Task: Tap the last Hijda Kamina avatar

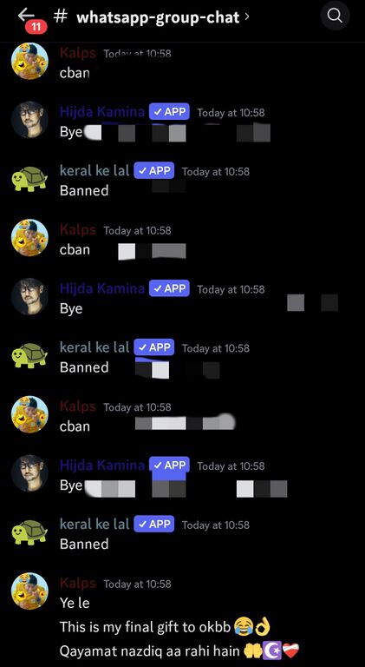Action: pyautogui.click(x=29, y=473)
